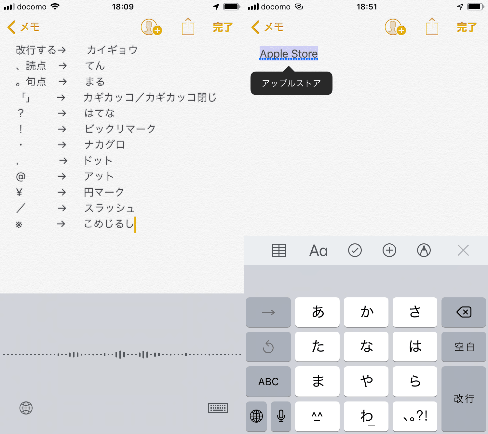488x434 pixels.
Task: Add a checklist with the checkmark icon
Action: click(x=355, y=250)
